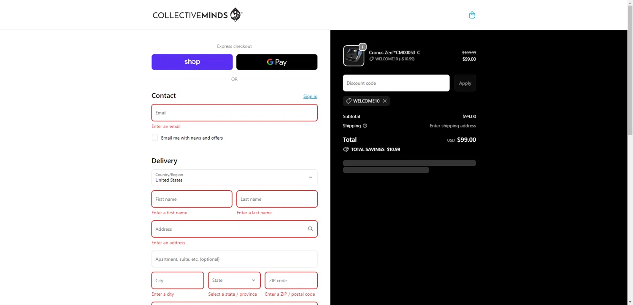Open the Sign in link
Screen dimensions: 633x305
tap(310, 97)
